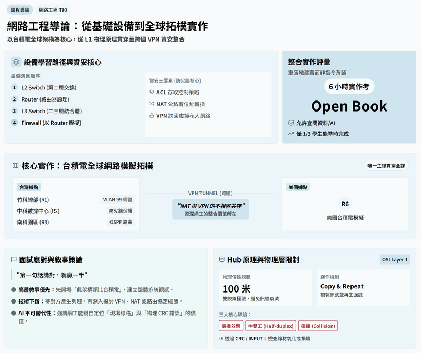Click the 碰撞 (Collision) tag
421x353 pixels.
(318, 326)
